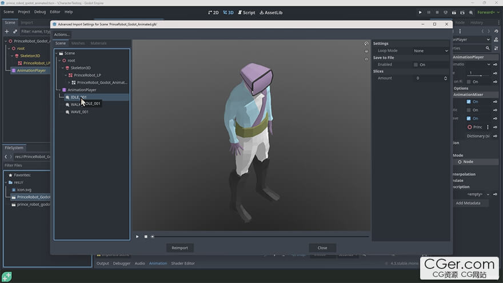Play the animation preview in import dialog

[137, 237]
